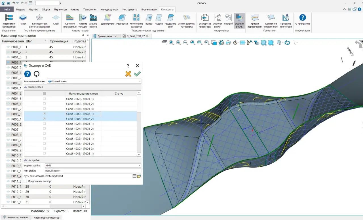Expand the Формат файла HDF5 dropdown
This screenshot has width=363, height=220.
point(93,166)
